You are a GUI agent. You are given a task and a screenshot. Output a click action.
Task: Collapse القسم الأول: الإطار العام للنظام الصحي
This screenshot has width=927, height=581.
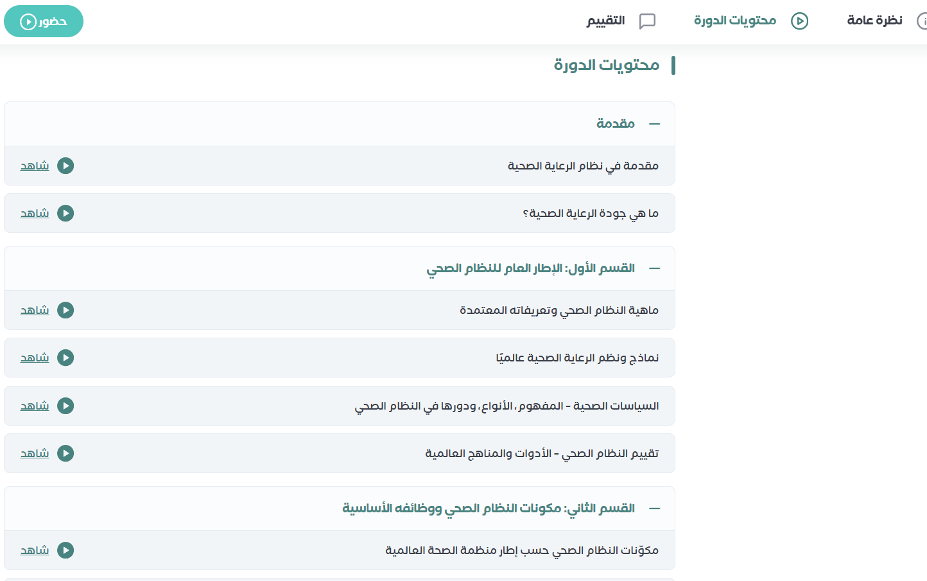[654, 268]
